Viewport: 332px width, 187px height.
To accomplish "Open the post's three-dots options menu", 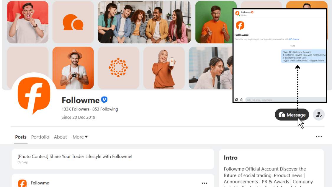I will [x=204, y=183].
